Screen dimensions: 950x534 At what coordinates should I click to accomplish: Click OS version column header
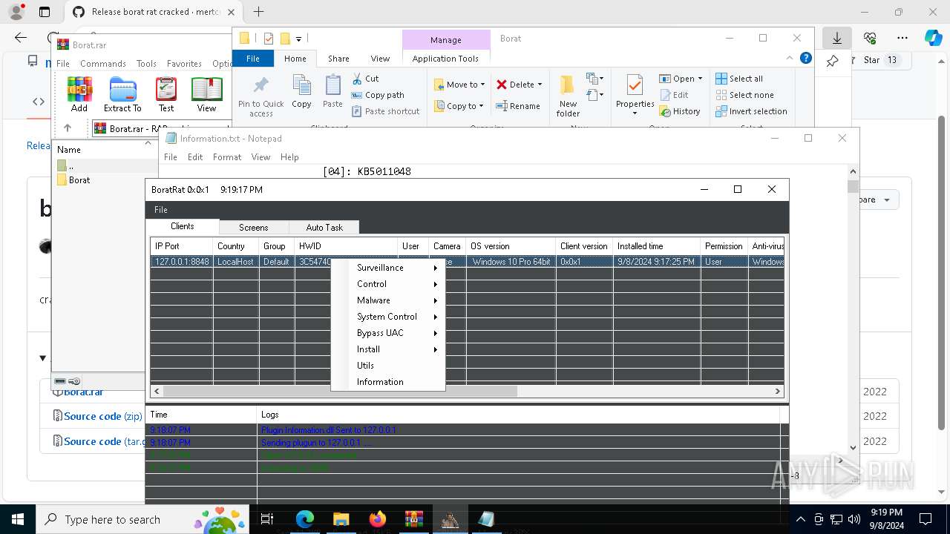pyautogui.click(x=511, y=246)
